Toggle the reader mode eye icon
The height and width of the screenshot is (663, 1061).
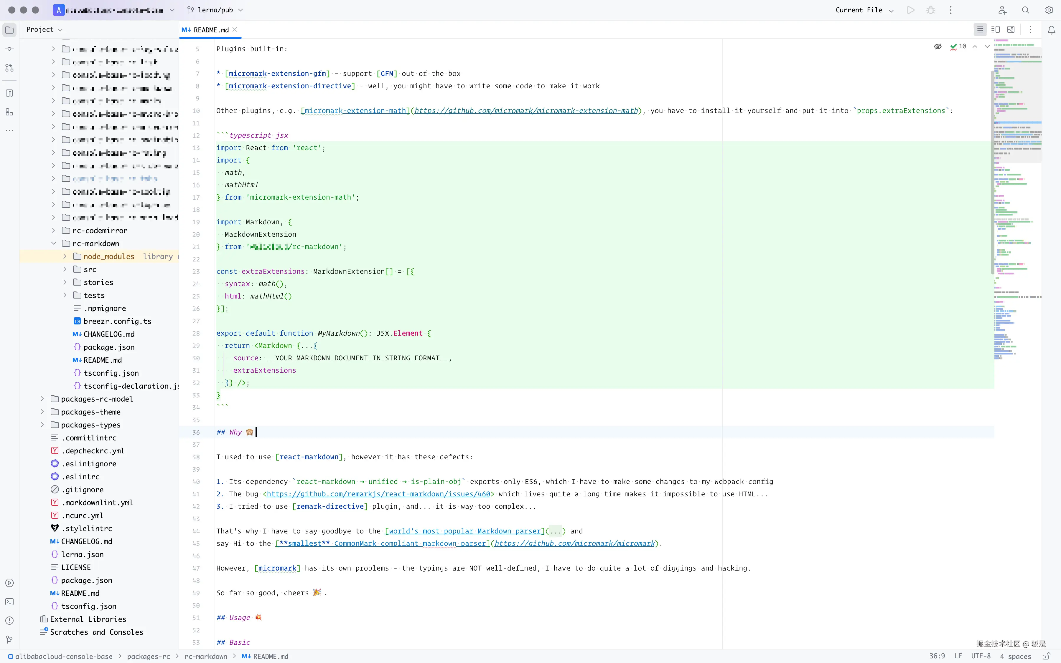(x=938, y=47)
